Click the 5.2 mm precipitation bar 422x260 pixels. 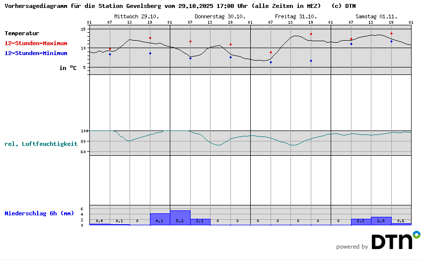pyautogui.click(x=180, y=218)
